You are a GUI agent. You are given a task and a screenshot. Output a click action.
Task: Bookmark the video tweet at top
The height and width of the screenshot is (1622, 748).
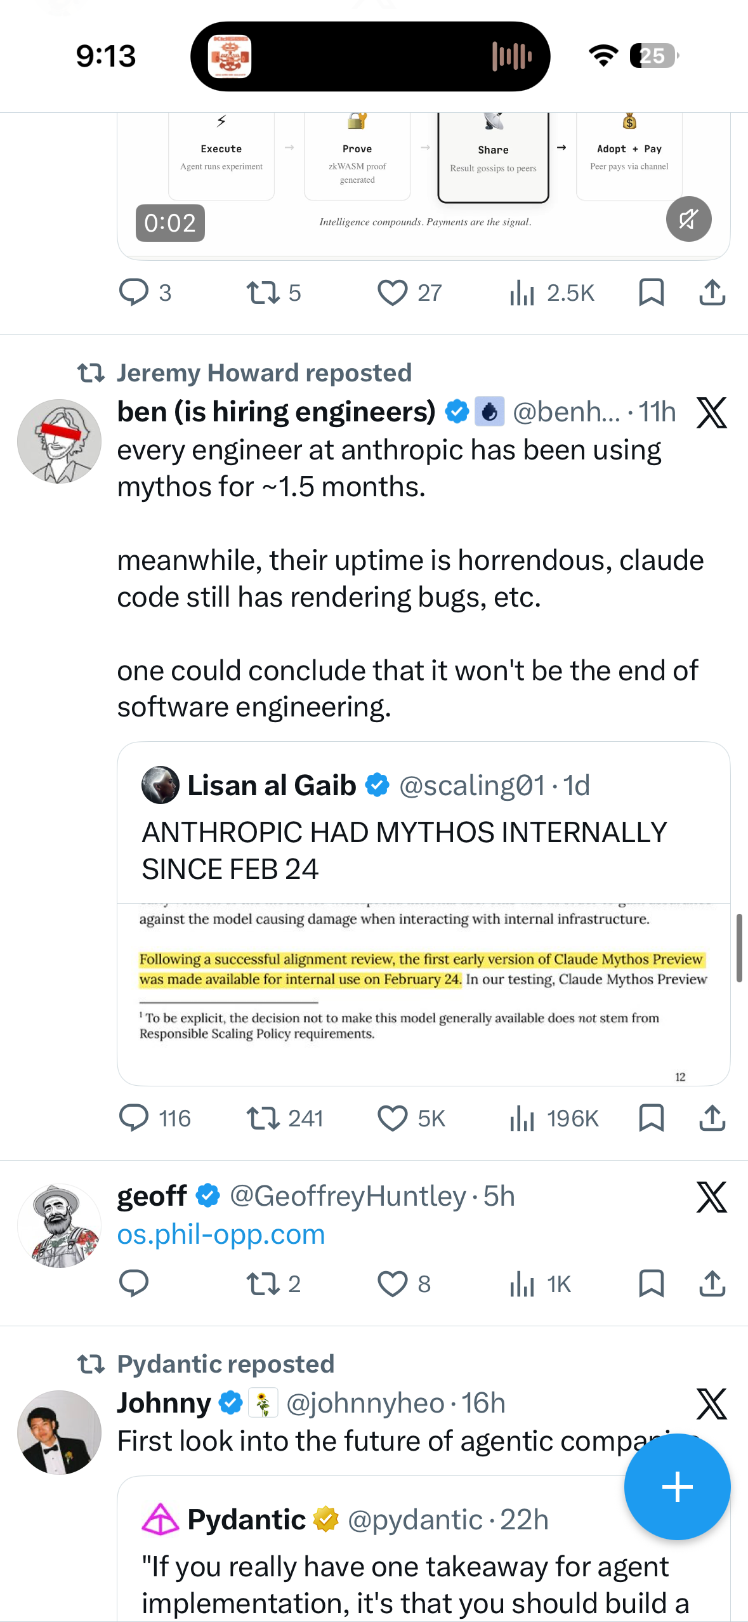click(651, 293)
